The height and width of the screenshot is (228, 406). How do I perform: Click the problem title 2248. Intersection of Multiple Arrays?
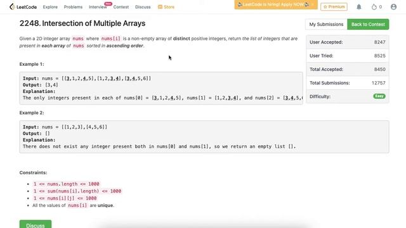tap(82, 23)
